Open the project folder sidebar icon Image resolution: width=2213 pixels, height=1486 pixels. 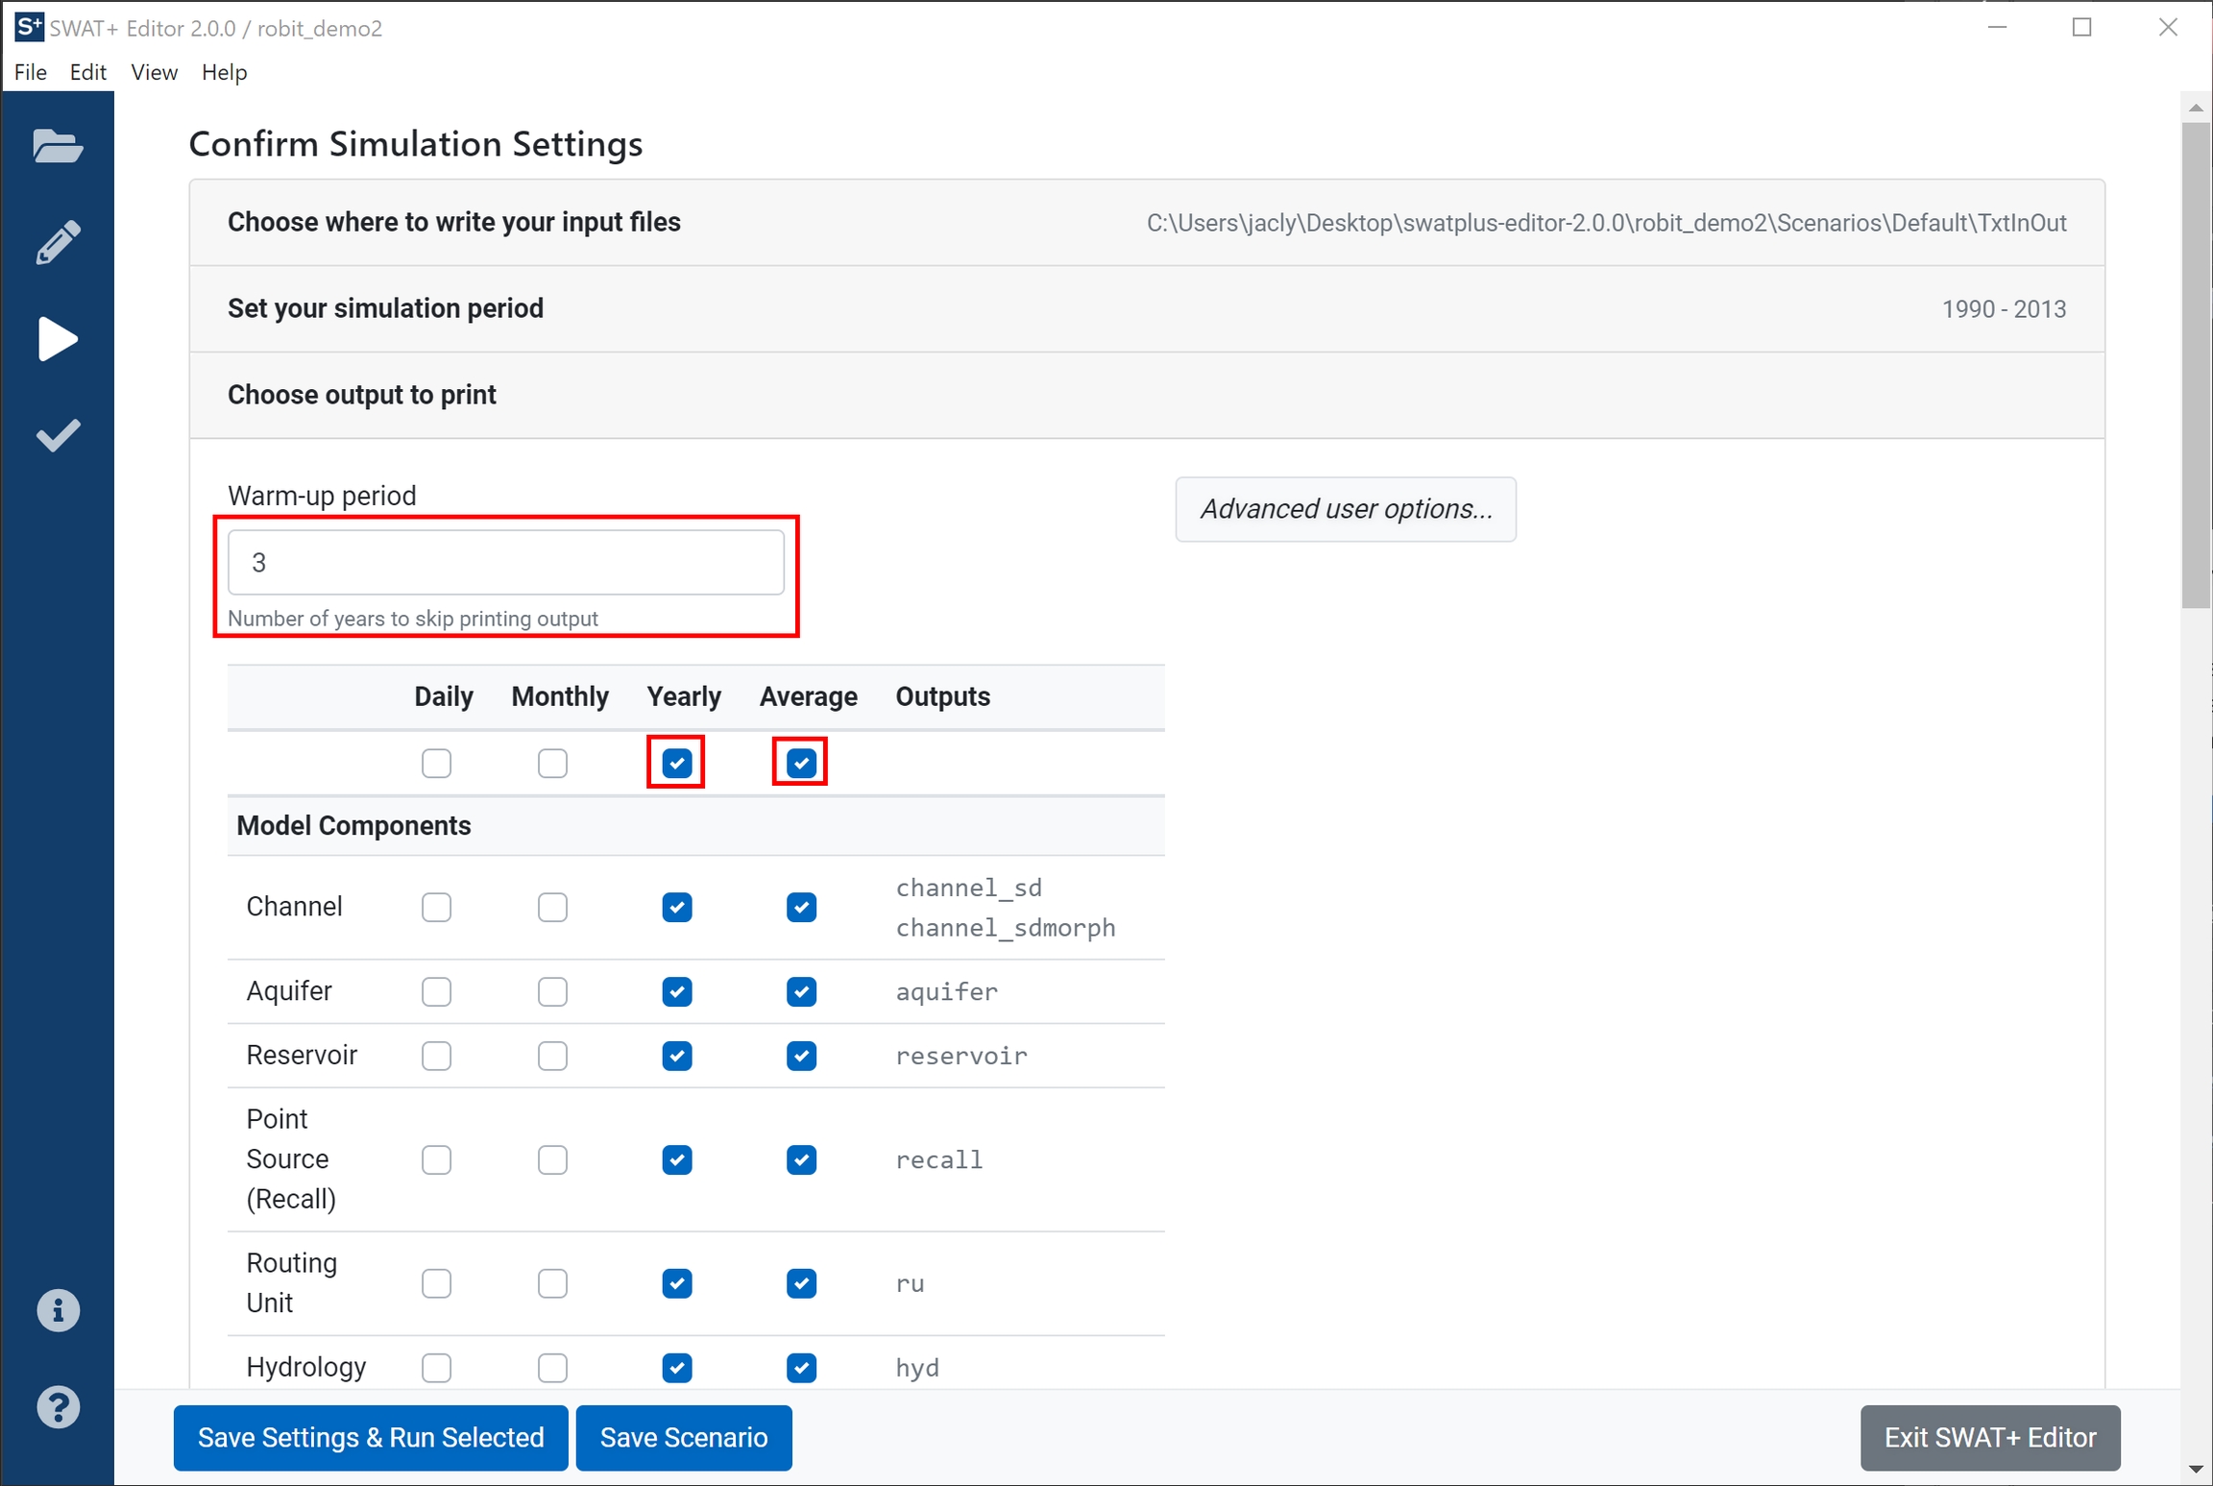(x=58, y=147)
